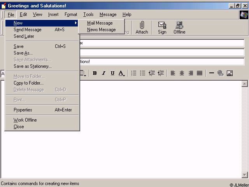Center align the text
This screenshot has height=187, width=249.
[182, 73]
